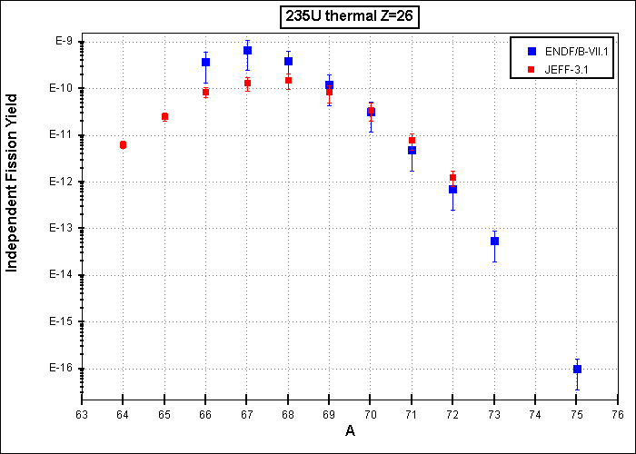
Task: Select the red data point at A=64
Action: click(x=123, y=144)
